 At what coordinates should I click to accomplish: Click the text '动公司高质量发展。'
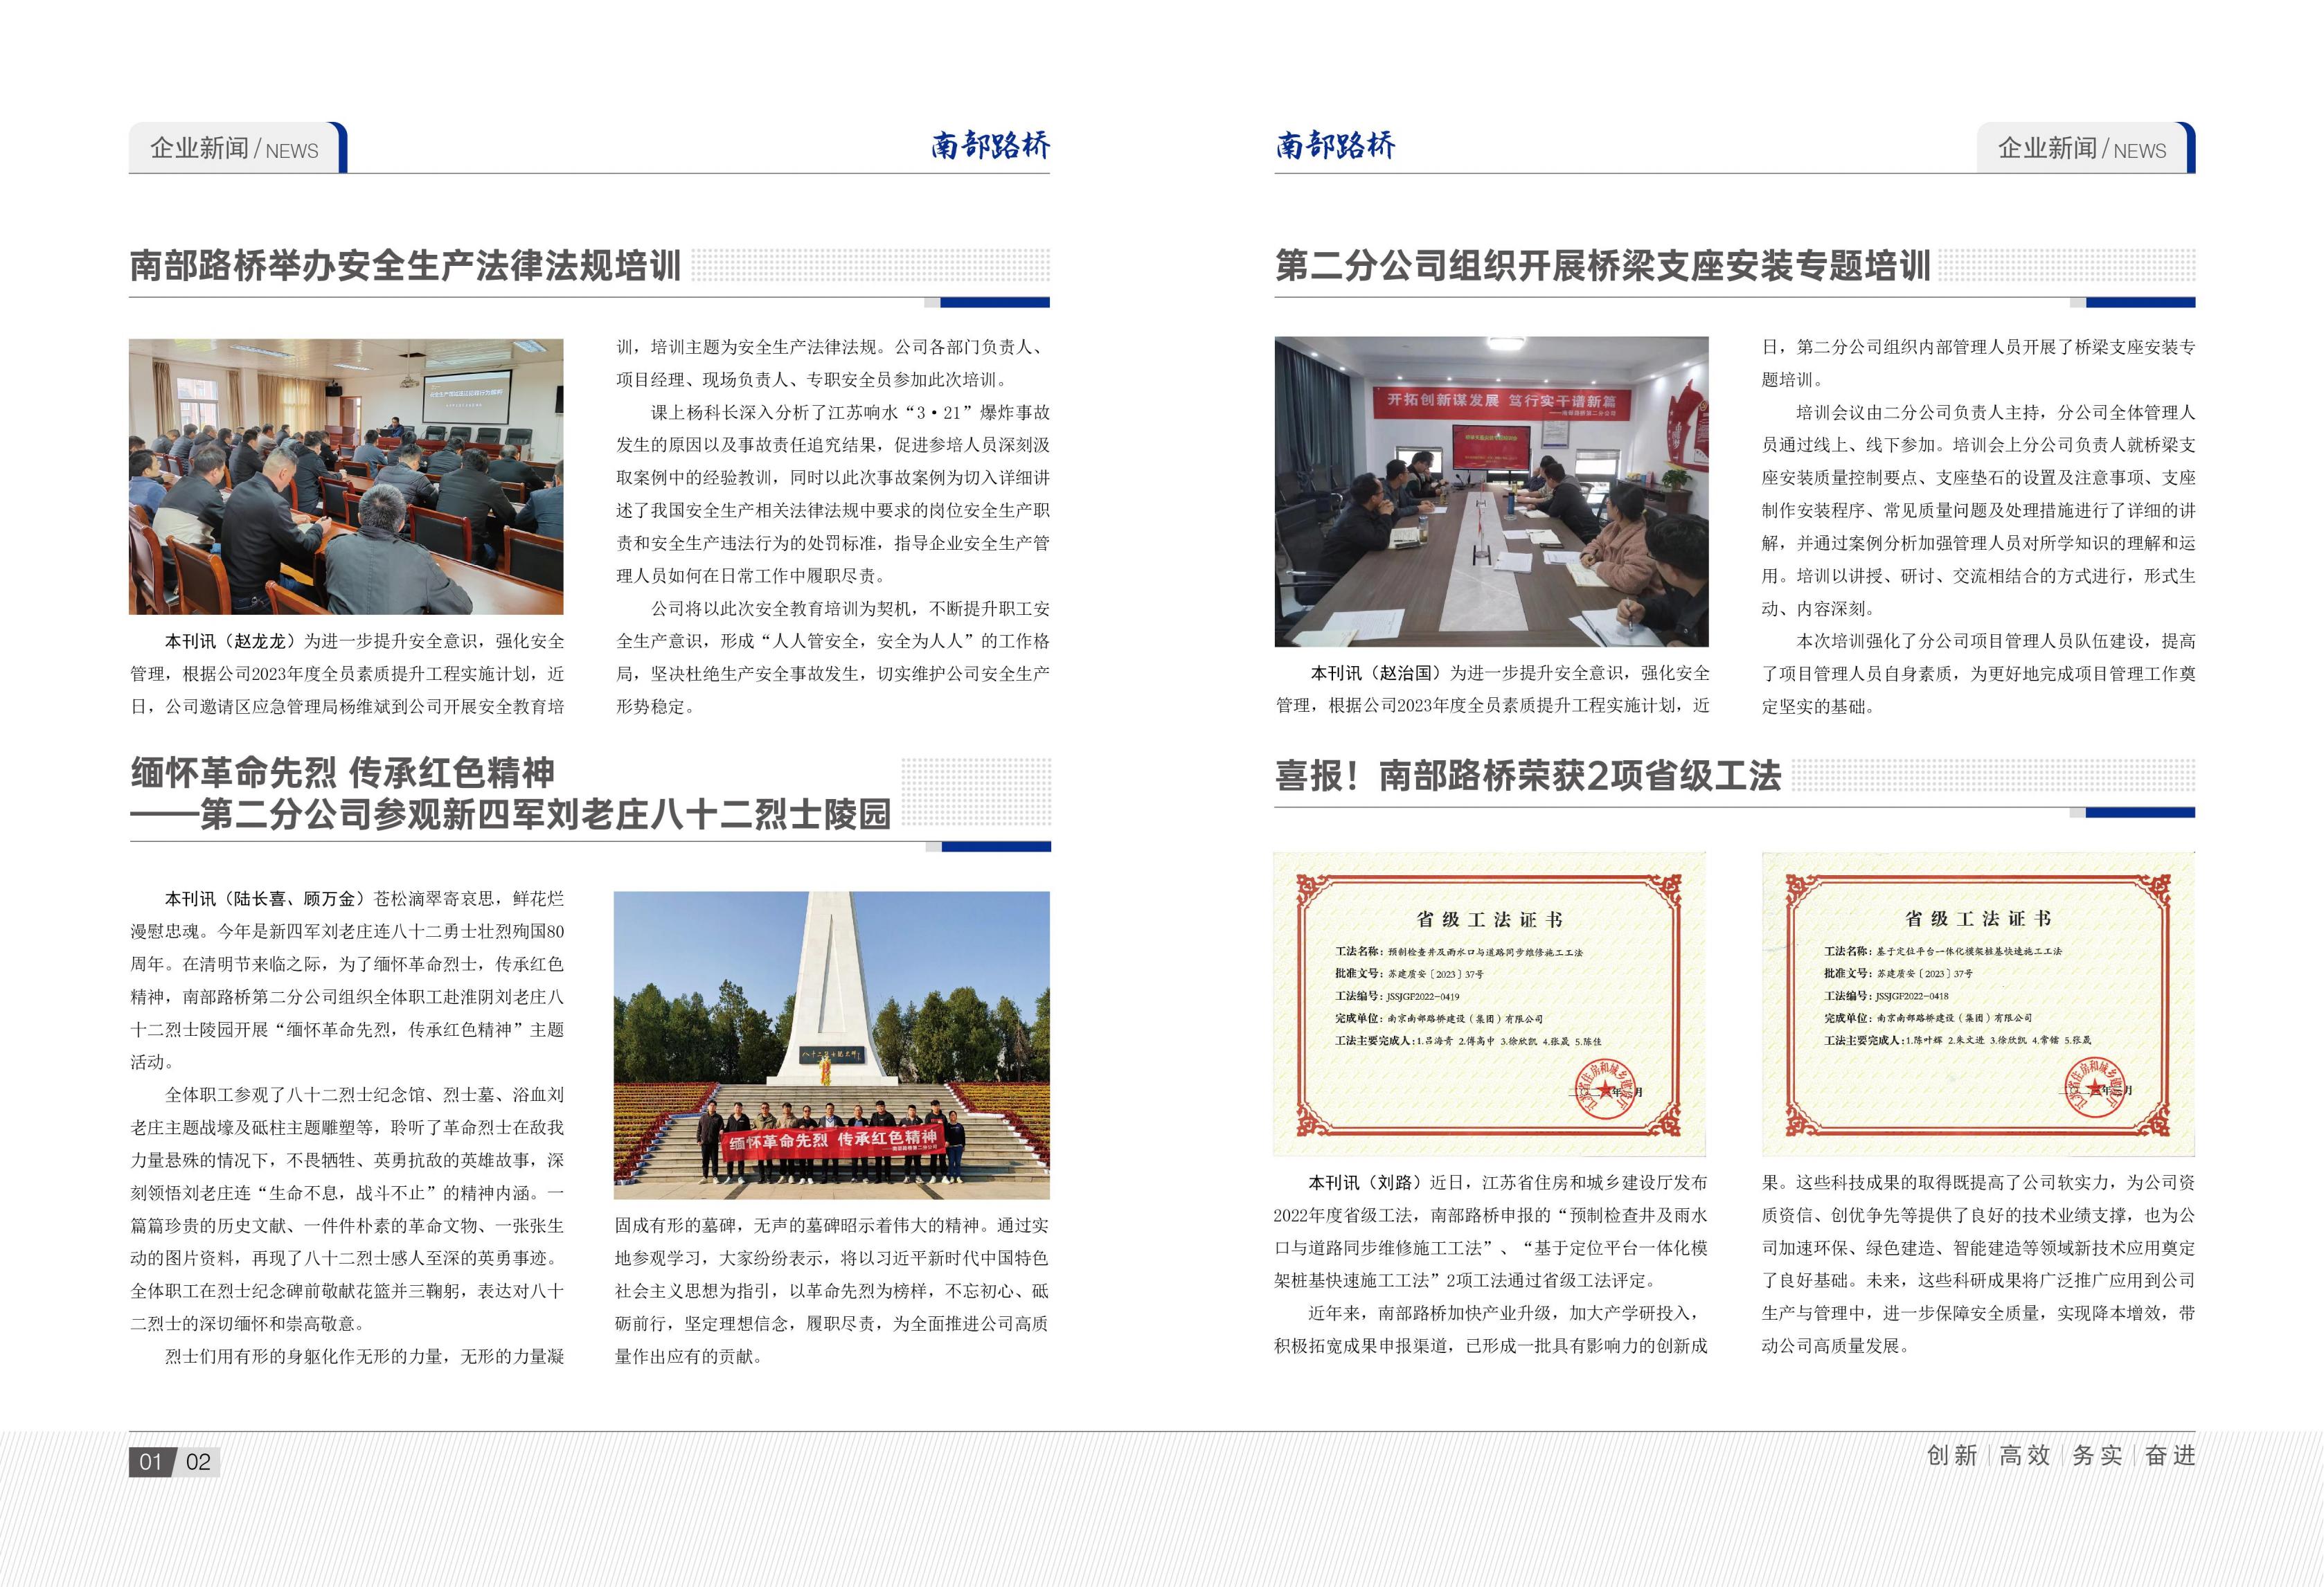(1836, 1346)
